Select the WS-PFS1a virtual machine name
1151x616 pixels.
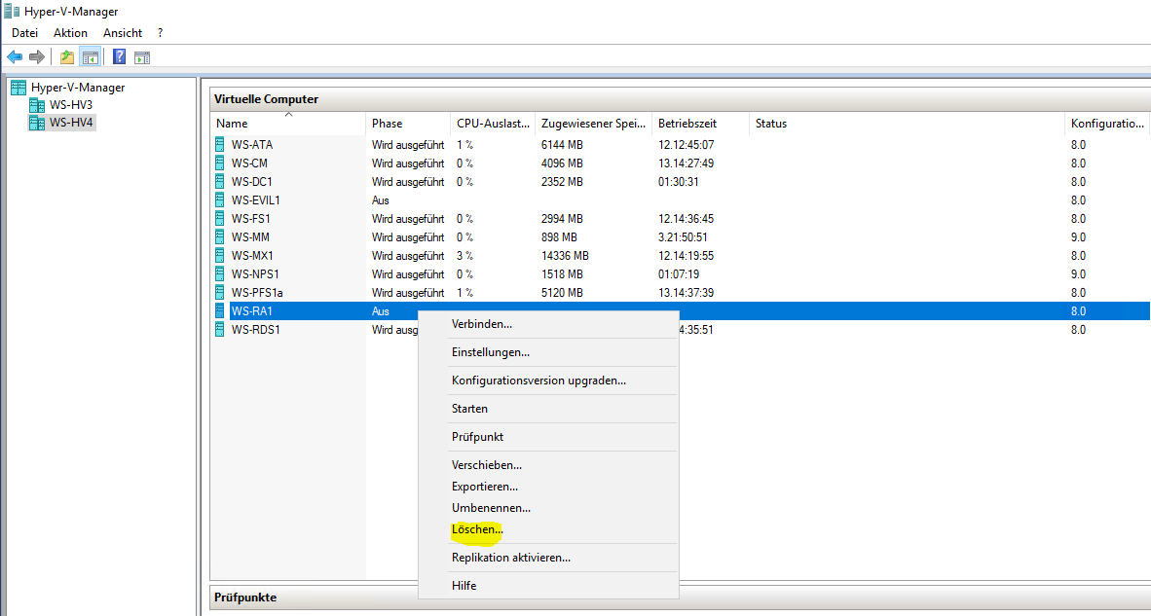[257, 293]
